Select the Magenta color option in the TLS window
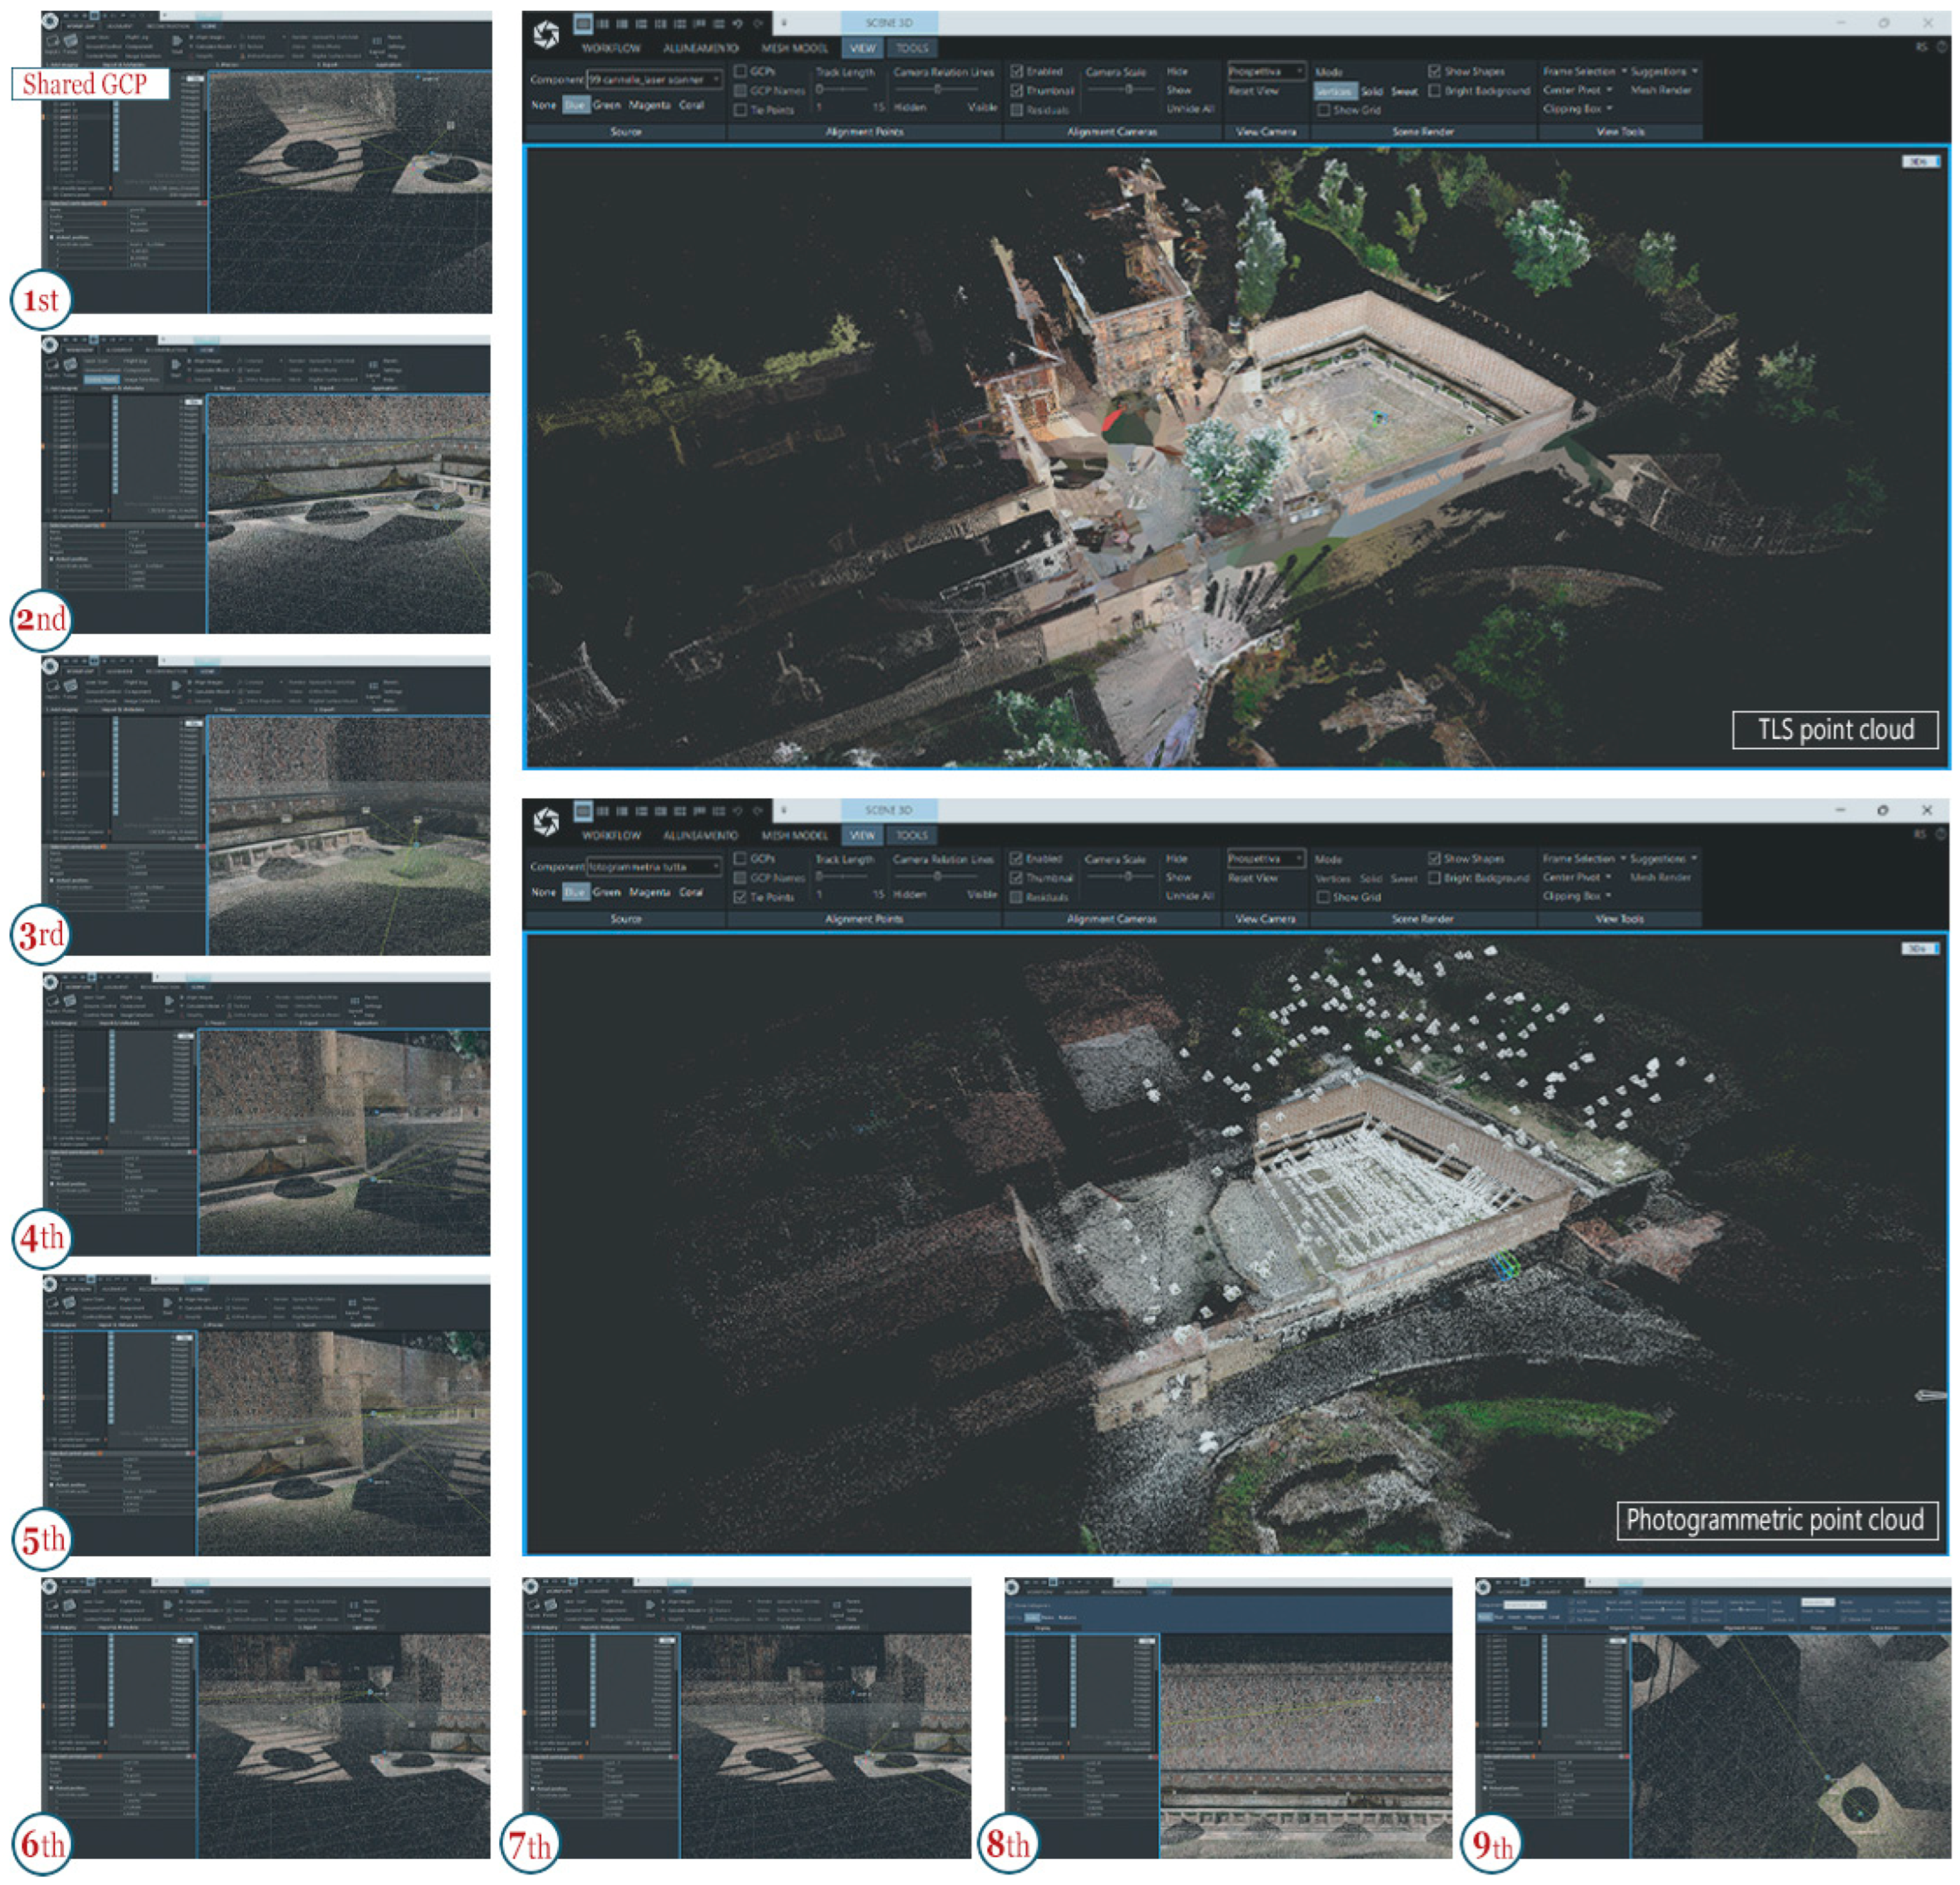This screenshot has height=1885, width=1960. pyautogui.click(x=649, y=105)
